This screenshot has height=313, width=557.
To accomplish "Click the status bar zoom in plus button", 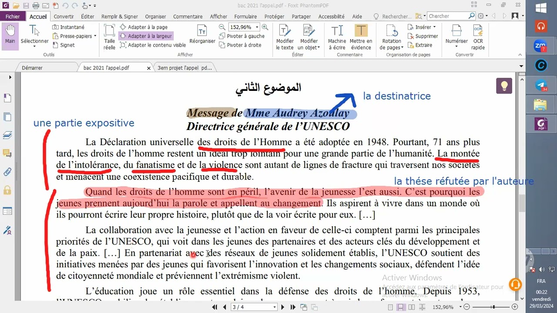I will tap(515, 307).
